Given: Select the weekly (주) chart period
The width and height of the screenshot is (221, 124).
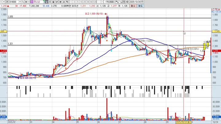Looking at the screenshot, I should click(50, 2).
